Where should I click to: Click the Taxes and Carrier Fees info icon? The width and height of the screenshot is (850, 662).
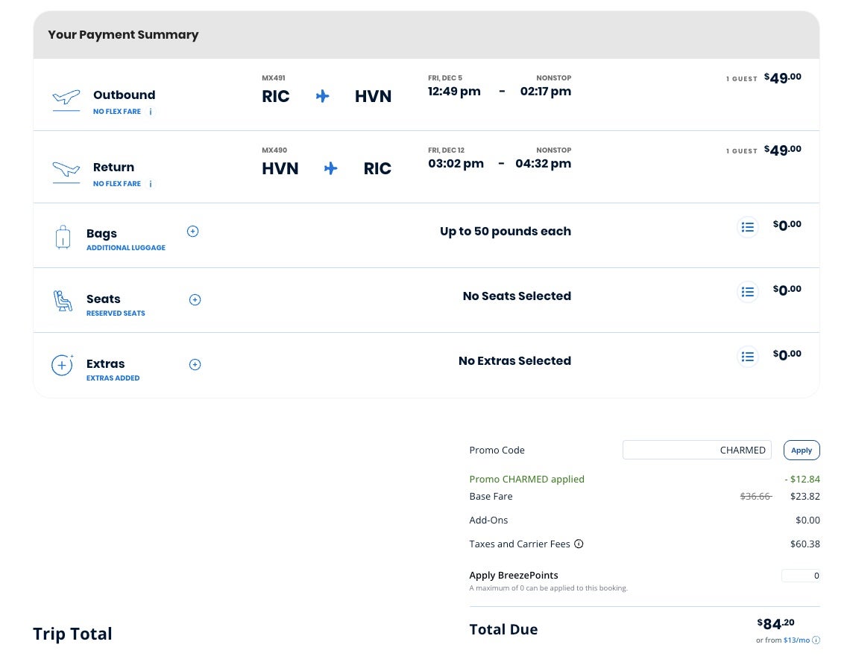[x=579, y=544]
